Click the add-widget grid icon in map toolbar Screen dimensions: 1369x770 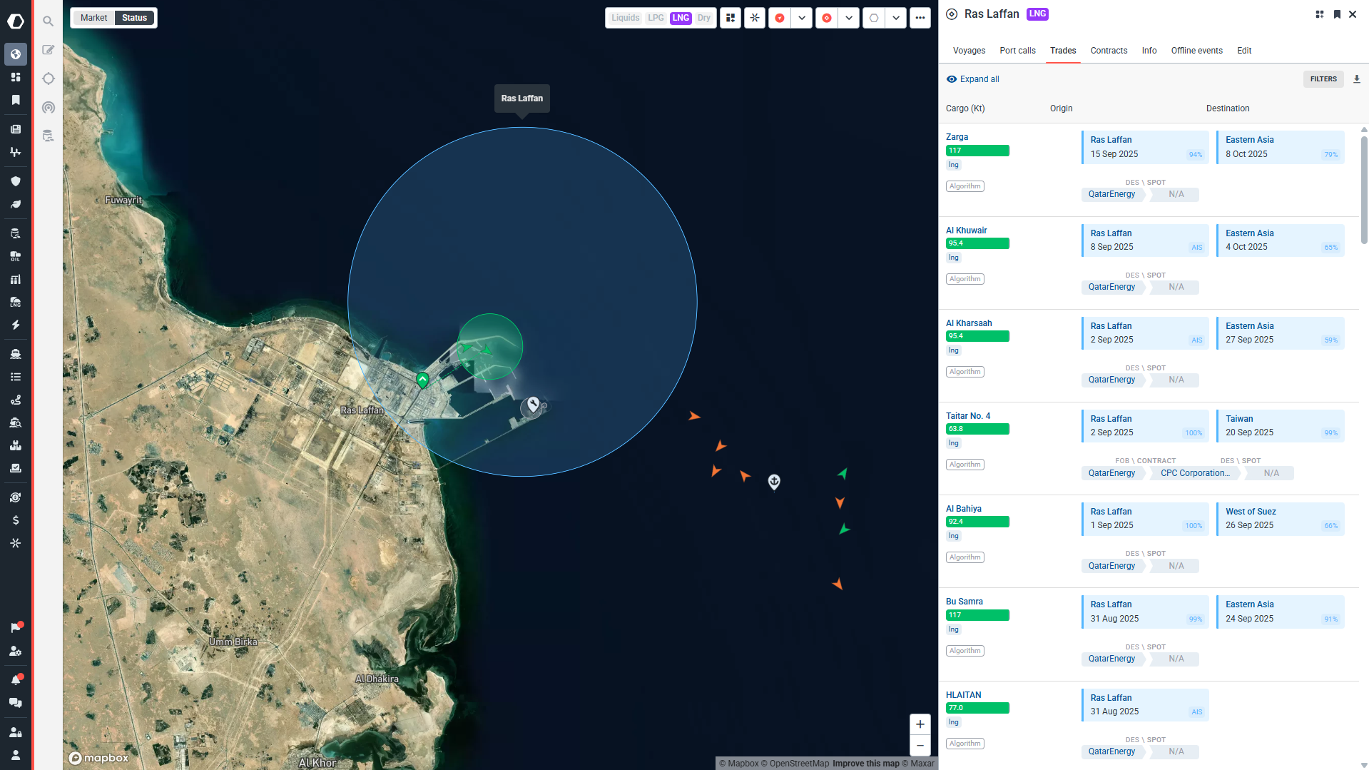[x=731, y=18]
